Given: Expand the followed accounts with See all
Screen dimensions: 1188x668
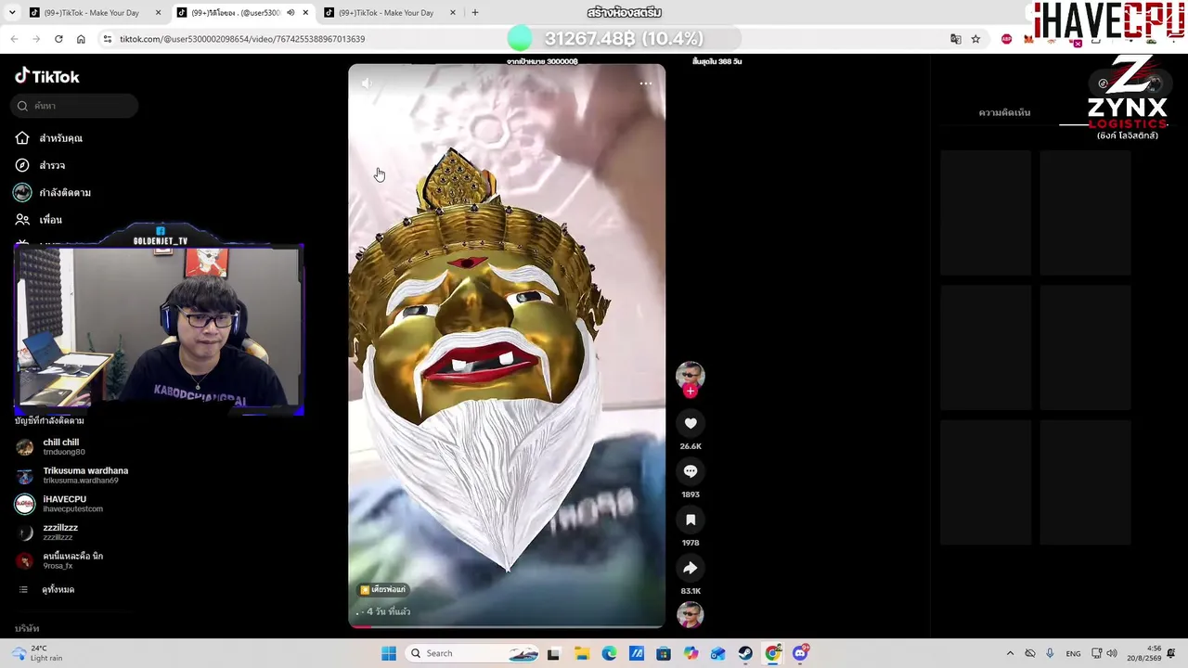Looking at the screenshot, I should click(x=45, y=590).
